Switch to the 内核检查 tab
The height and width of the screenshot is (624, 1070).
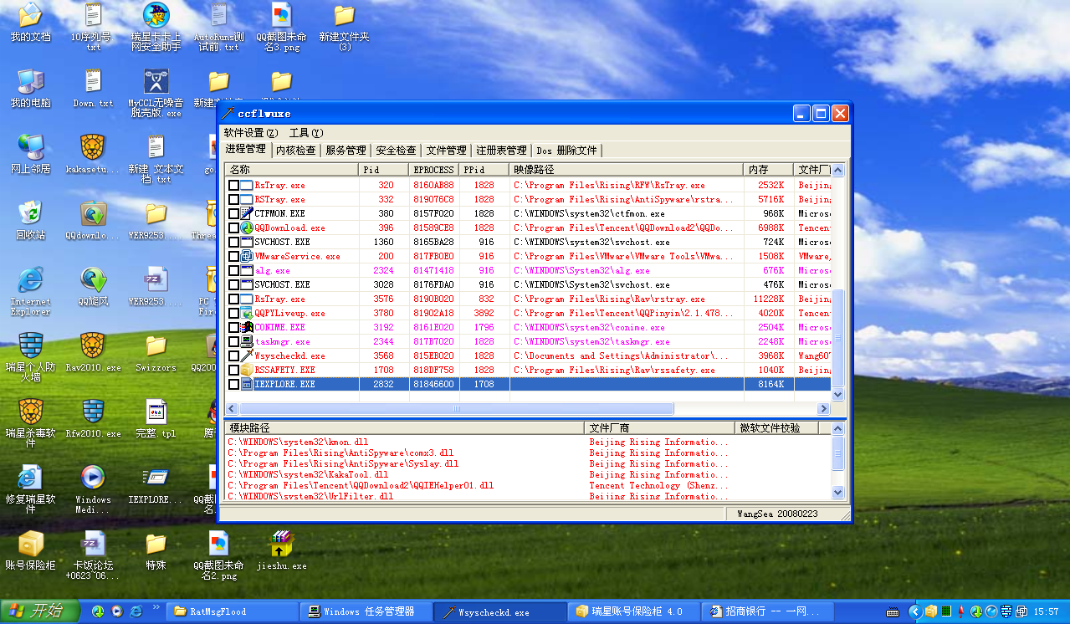296,151
